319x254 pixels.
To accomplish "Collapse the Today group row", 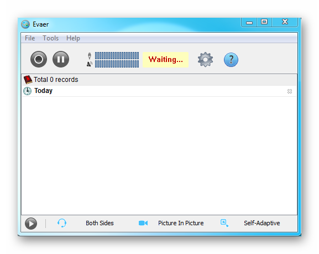I will tap(159, 91).
